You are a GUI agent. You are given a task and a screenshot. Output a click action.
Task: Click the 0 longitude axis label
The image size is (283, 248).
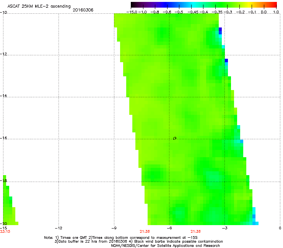tap(280, 228)
